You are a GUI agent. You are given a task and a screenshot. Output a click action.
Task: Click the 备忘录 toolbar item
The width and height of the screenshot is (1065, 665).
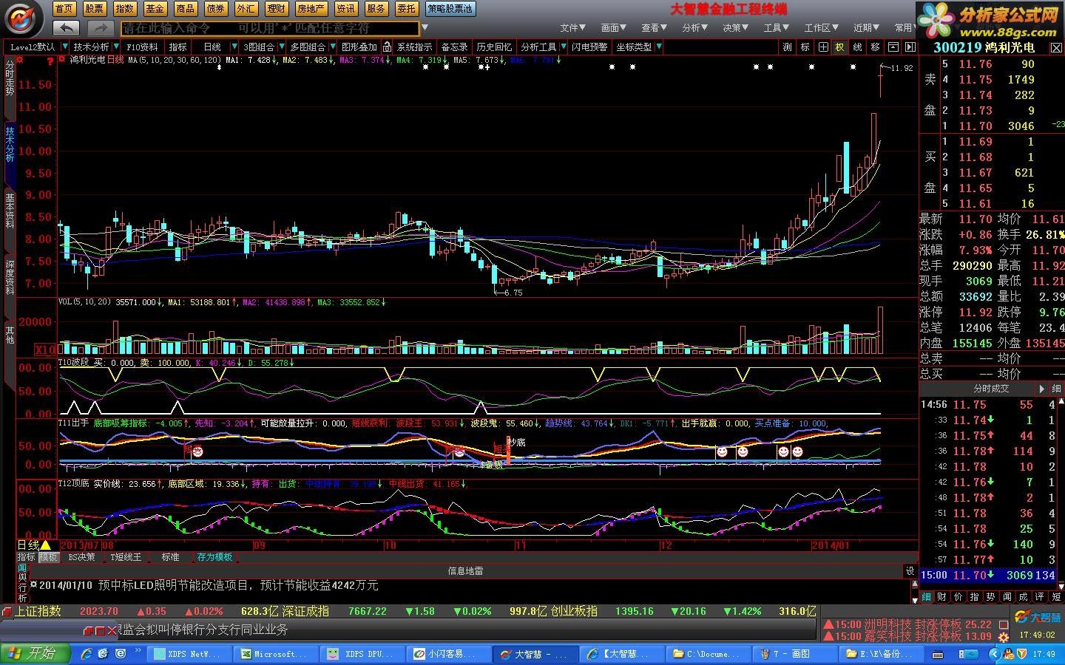point(454,47)
